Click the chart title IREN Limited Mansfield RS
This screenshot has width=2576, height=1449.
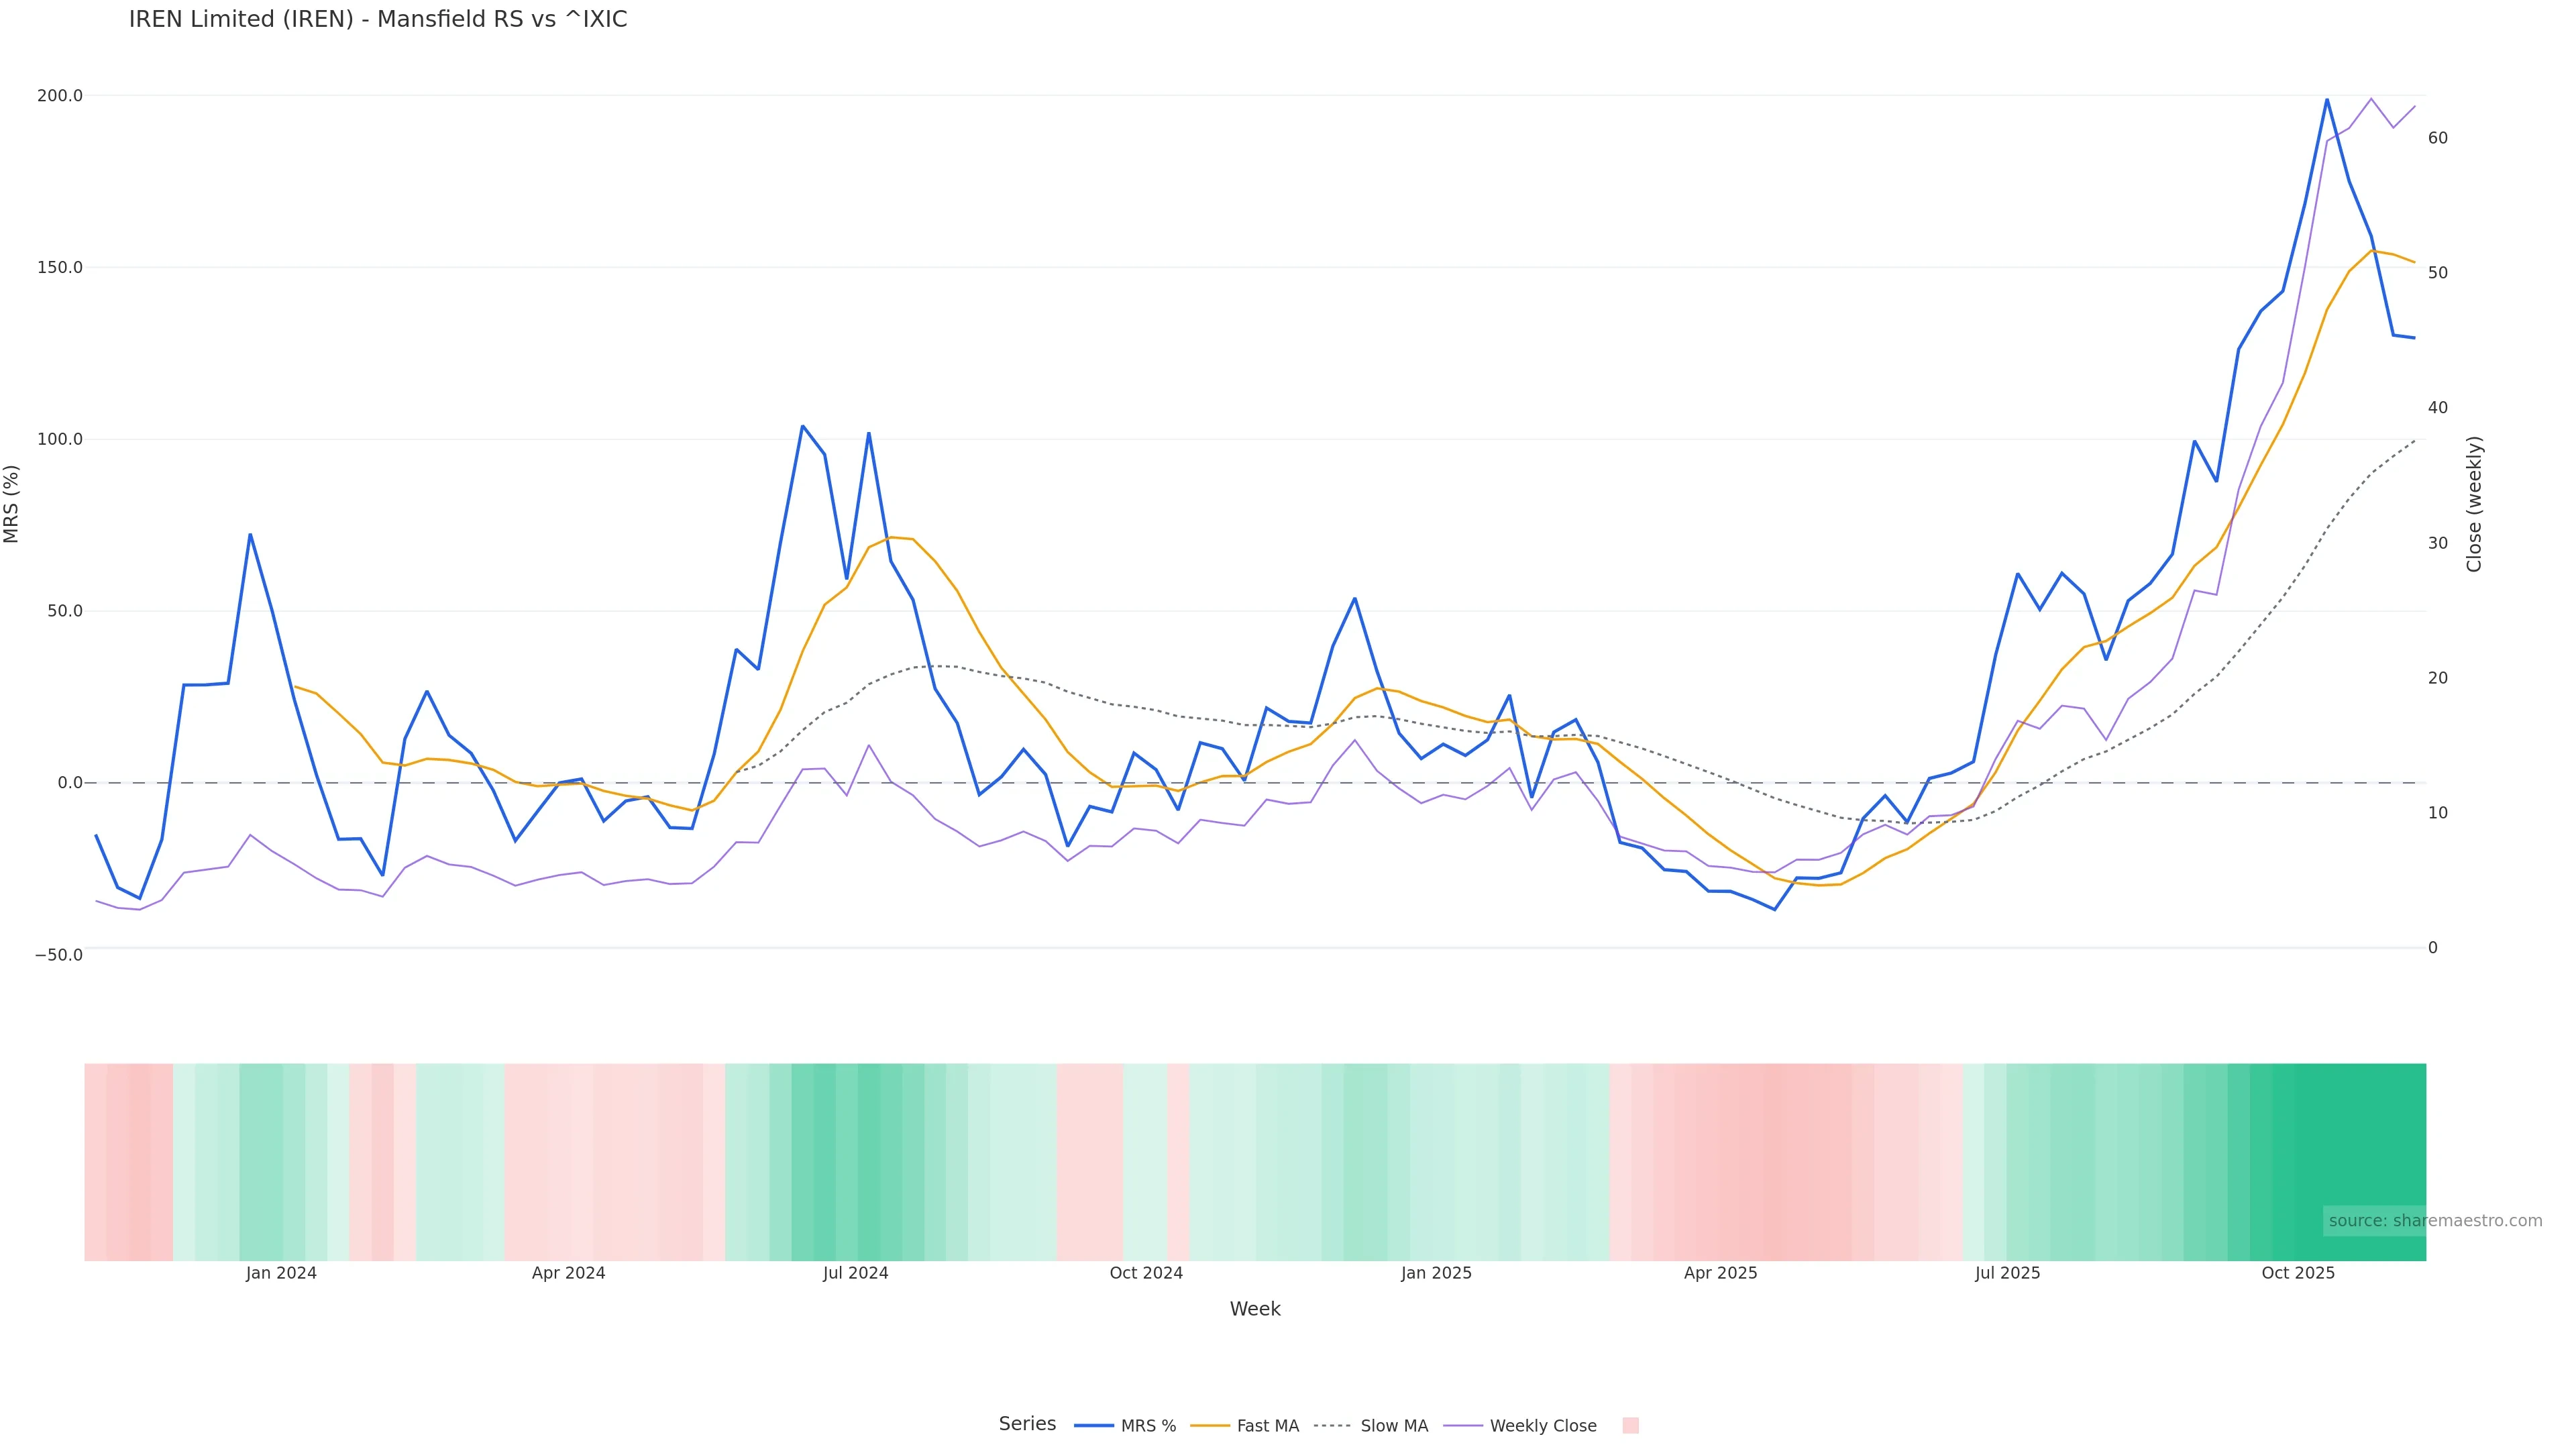tap(378, 20)
